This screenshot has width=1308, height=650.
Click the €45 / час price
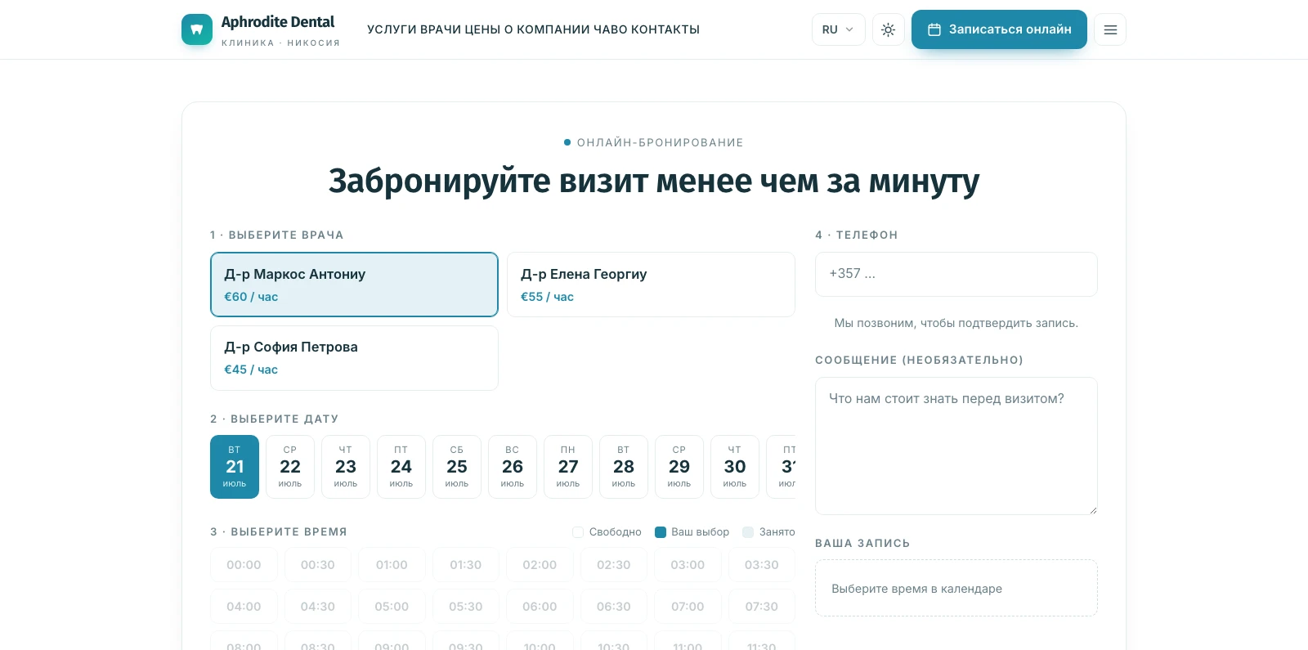251,370
